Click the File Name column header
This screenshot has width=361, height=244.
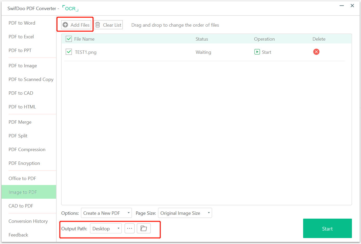click(x=84, y=39)
